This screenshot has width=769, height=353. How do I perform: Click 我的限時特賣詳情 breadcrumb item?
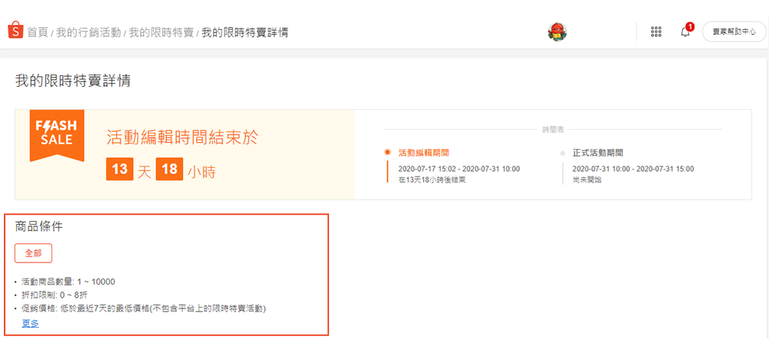[245, 33]
